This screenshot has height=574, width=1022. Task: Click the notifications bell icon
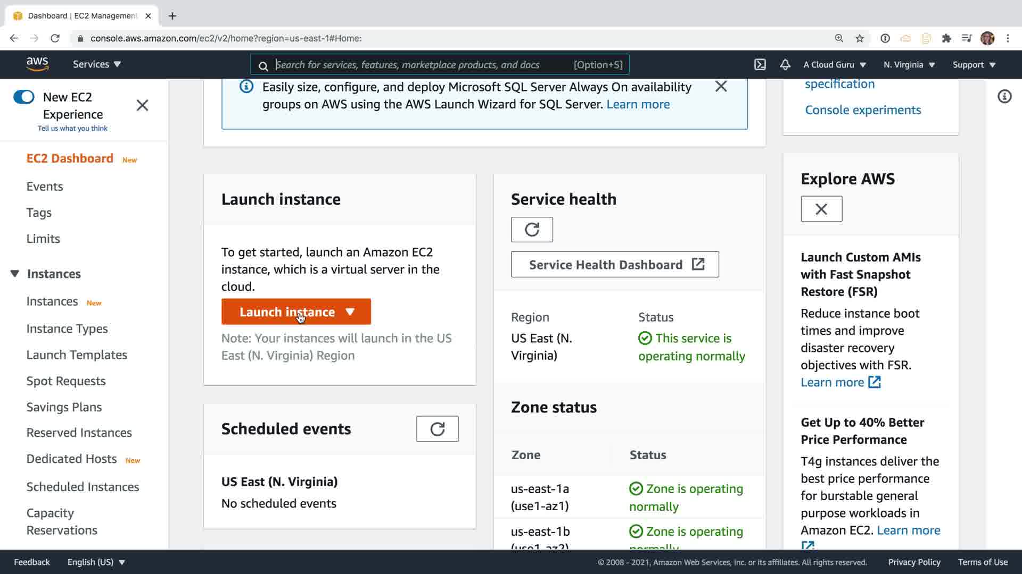(x=785, y=64)
